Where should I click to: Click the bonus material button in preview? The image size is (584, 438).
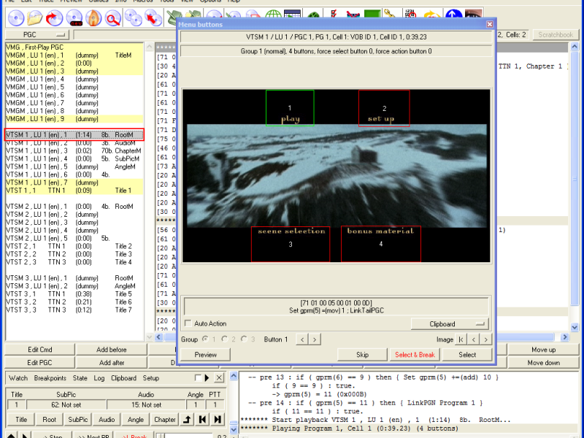click(x=381, y=244)
